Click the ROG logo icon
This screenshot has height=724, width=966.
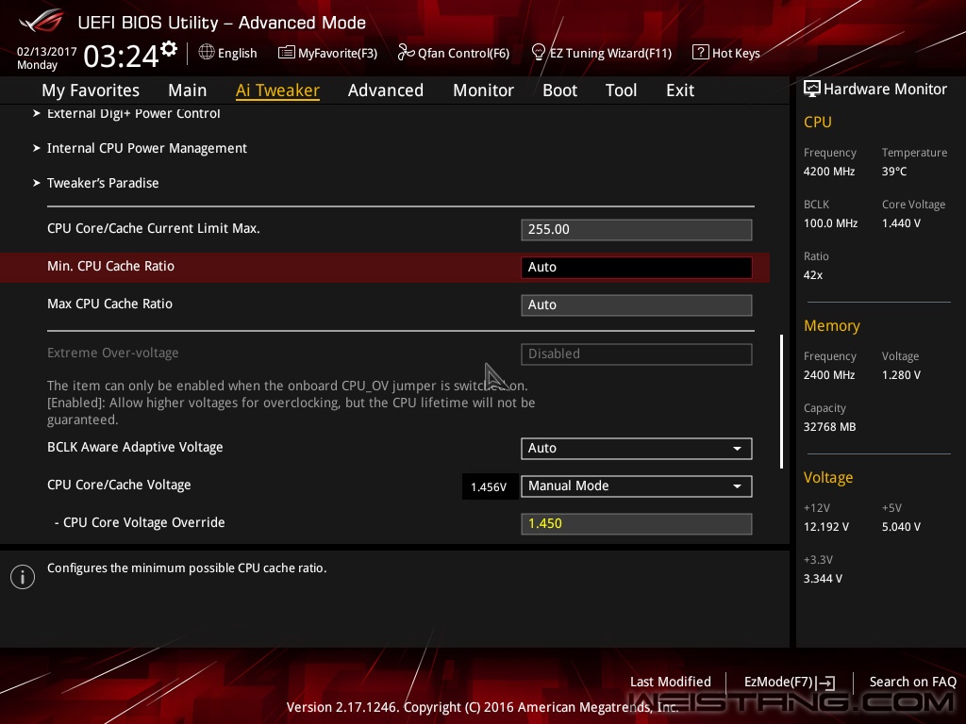(x=41, y=21)
